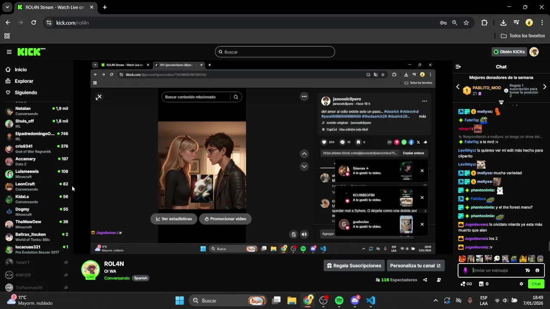The width and height of the screenshot is (550, 309).
Task: Open Spotify from the taskbar
Action: 339,300
